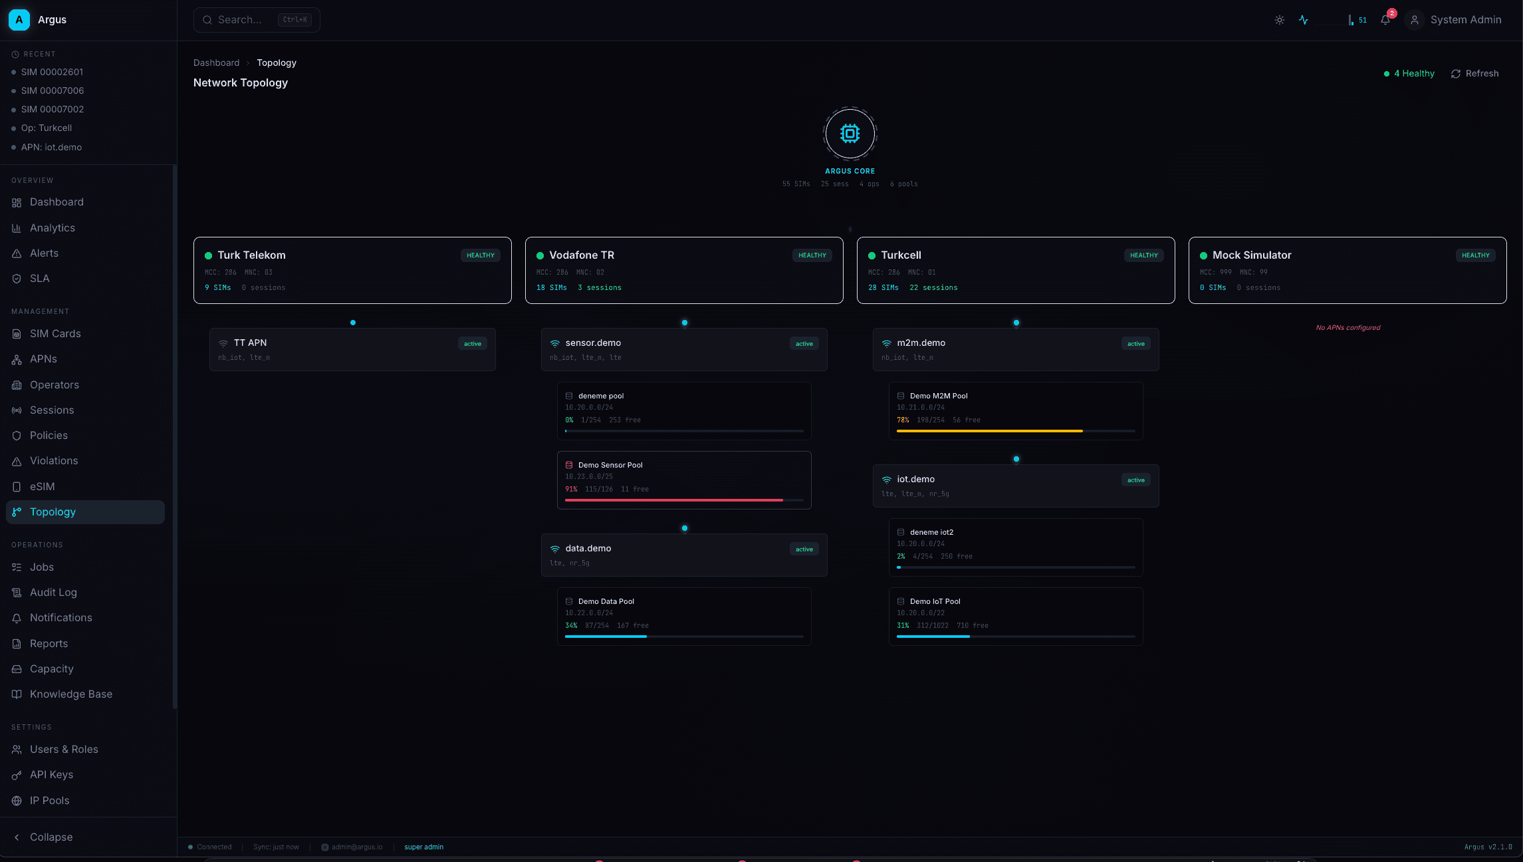Click the Refresh button
The width and height of the screenshot is (1523, 862).
point(1474,73)
